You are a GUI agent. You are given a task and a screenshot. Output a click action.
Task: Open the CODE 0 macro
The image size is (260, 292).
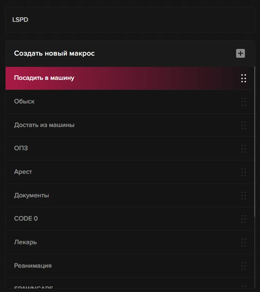click(x=26, y=218)
